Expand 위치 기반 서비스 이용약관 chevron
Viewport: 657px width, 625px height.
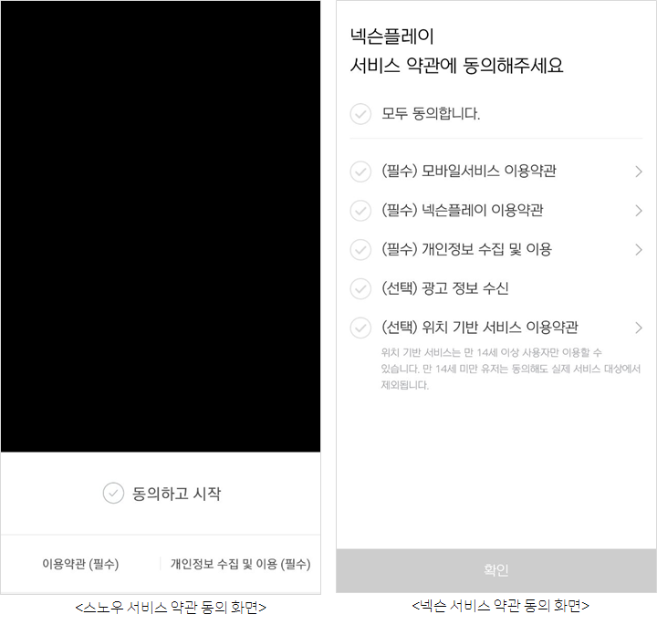tap(639, 328)
